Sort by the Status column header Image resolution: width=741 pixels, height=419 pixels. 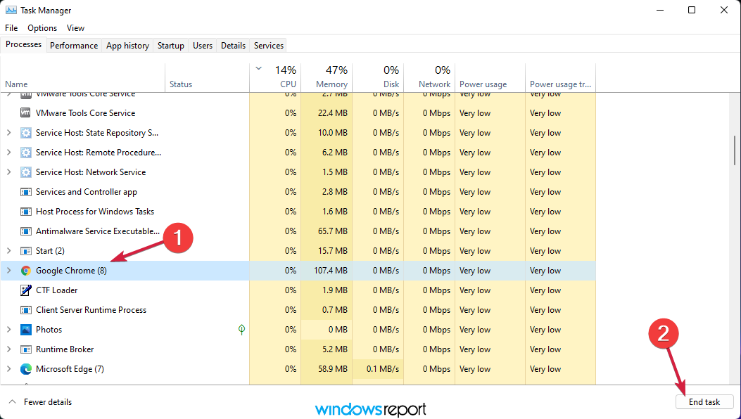[208, 78]
